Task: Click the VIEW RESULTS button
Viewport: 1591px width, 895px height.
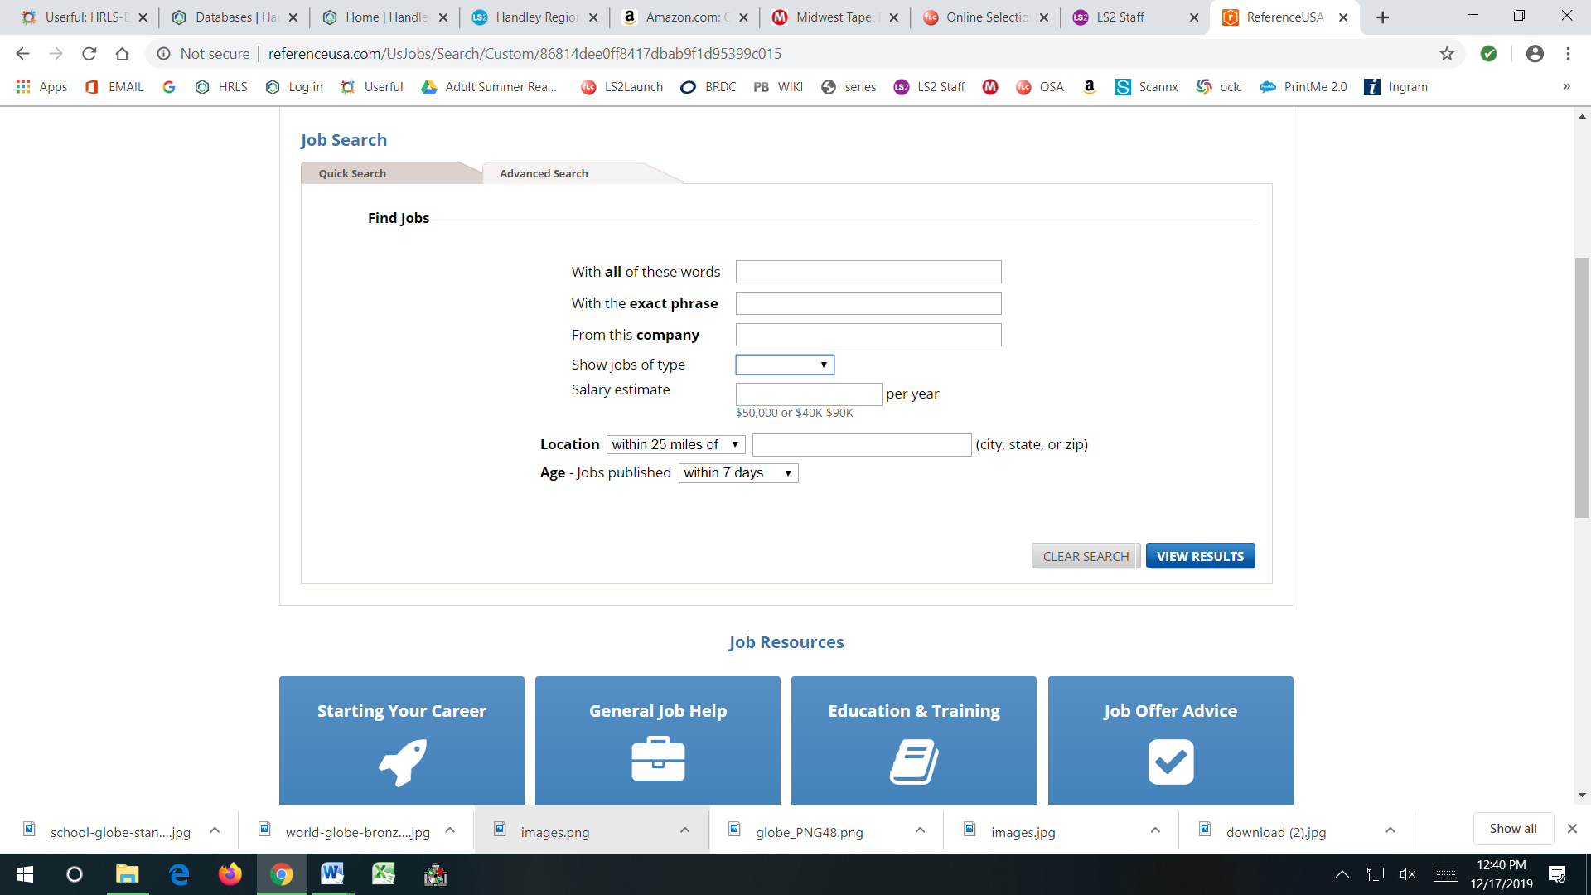Action: pyautogui.click(x=1200, y=555)
